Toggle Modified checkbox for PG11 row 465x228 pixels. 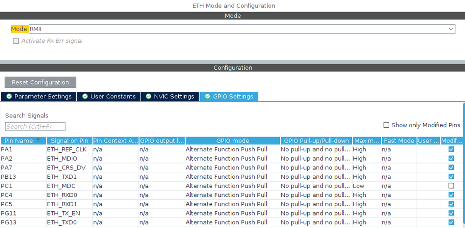coord(452,213)
